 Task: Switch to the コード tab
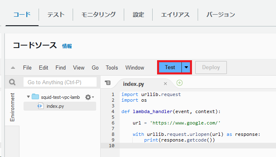click(x=22, y=15)
